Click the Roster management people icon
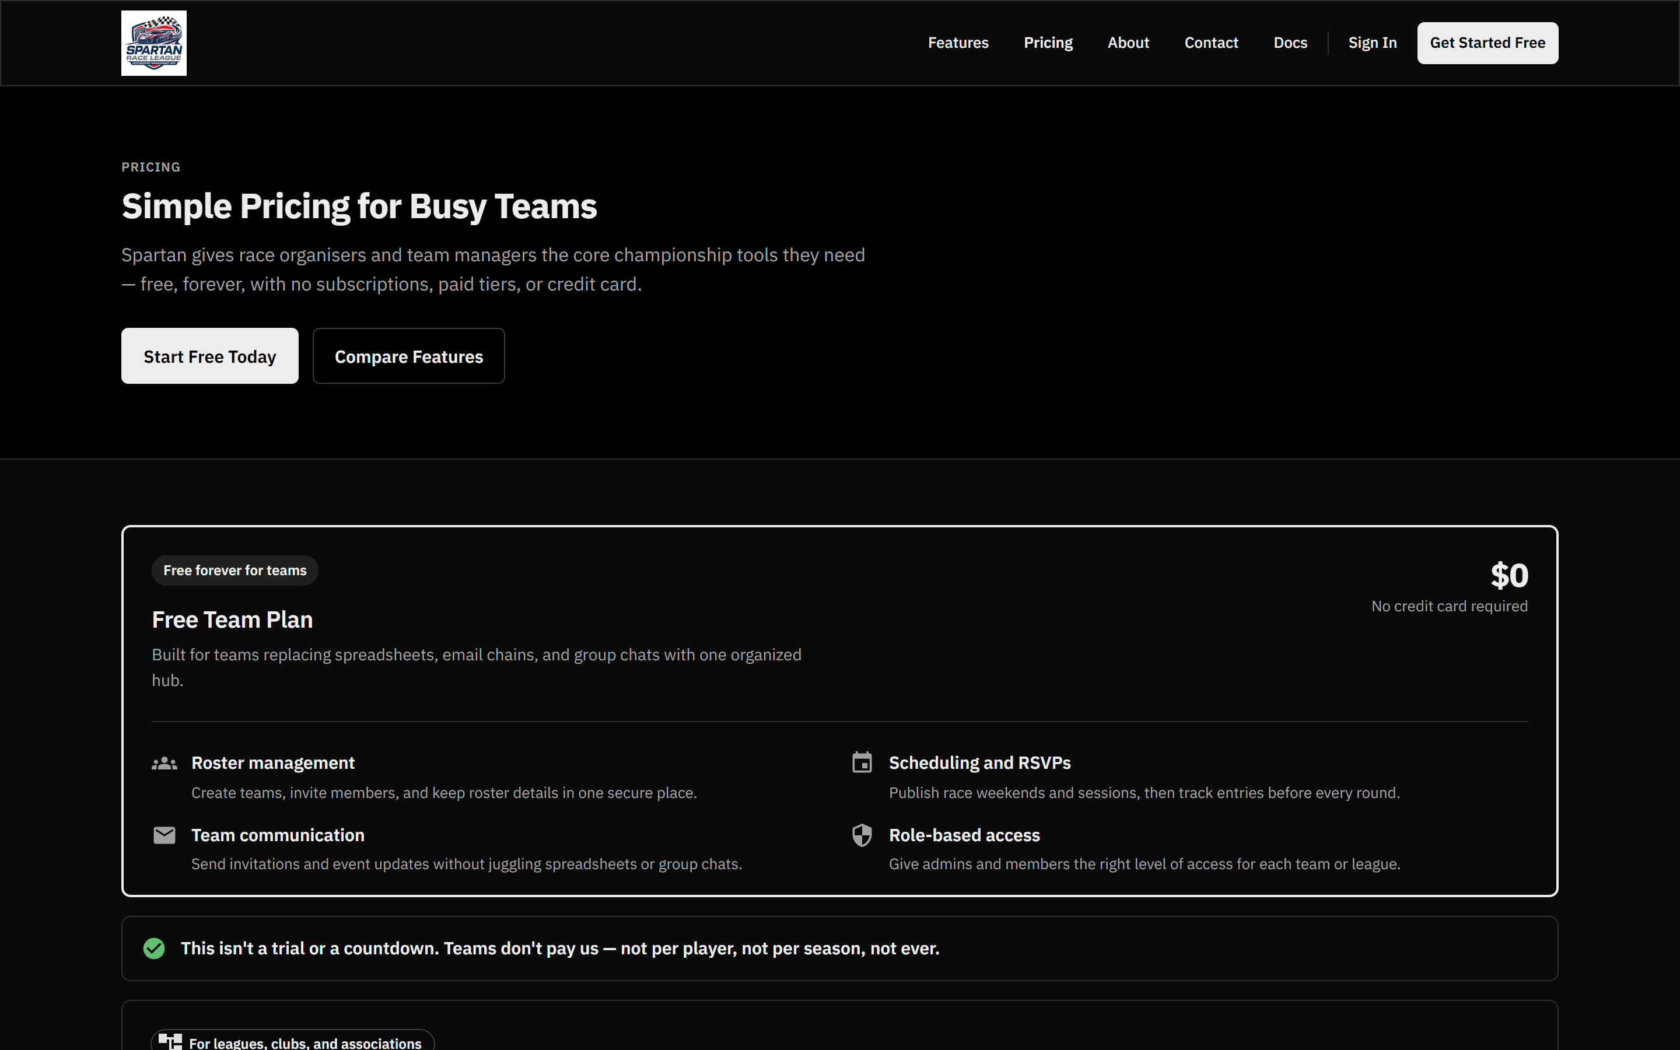This screenshot has width=1680, height=1050. pyautogui.click(x=164, y=763)
